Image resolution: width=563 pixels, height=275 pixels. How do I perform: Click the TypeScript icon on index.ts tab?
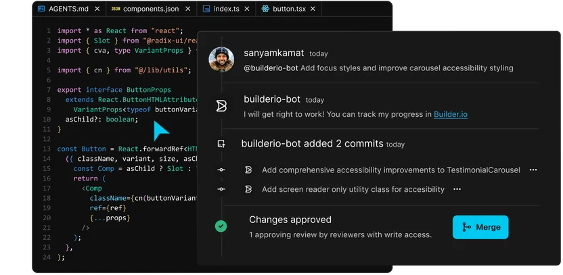[206, 9]
